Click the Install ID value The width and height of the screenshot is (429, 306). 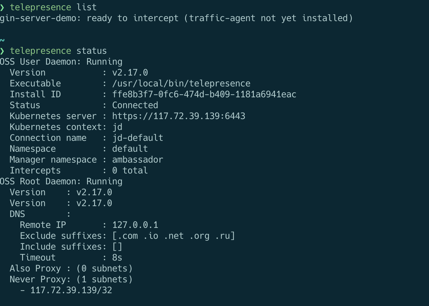coord(204,94)
